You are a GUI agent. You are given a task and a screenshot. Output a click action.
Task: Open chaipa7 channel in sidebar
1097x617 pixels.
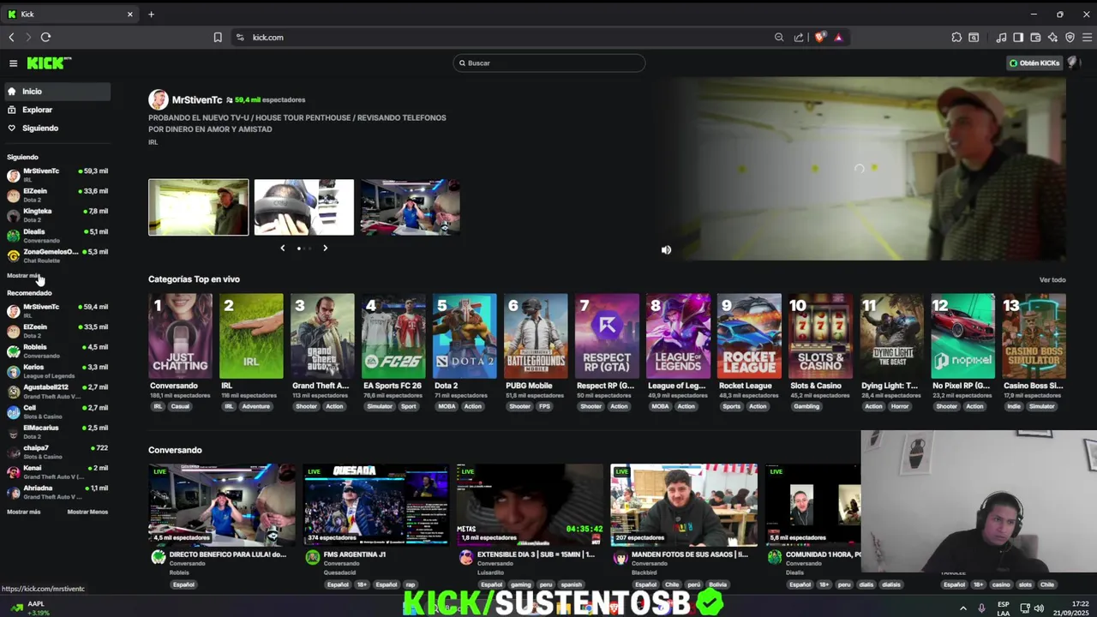tap(57, 452)
